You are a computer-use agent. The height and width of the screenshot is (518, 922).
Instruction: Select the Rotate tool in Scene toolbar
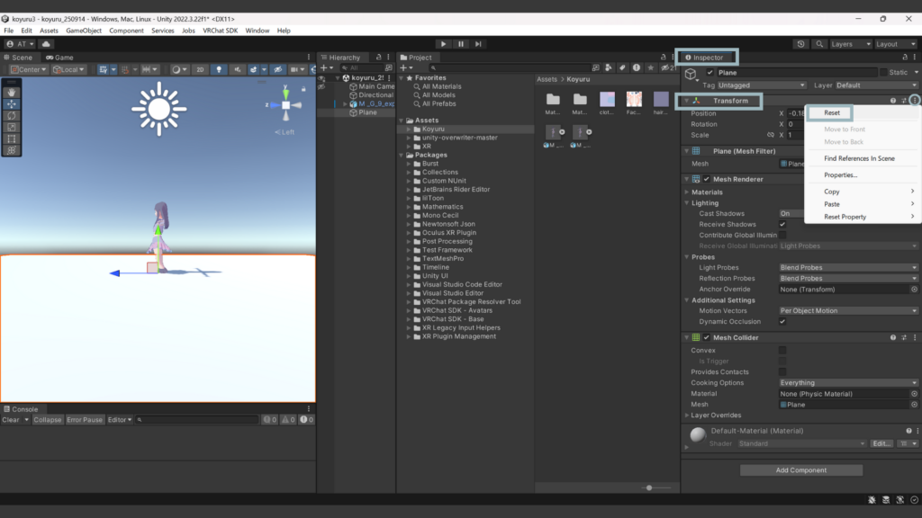12,115
